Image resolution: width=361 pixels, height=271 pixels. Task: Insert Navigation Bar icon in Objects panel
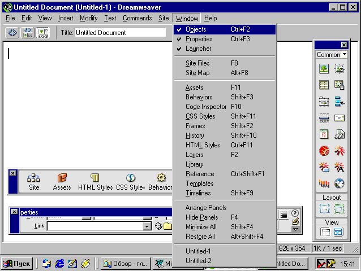click(339, 102)
